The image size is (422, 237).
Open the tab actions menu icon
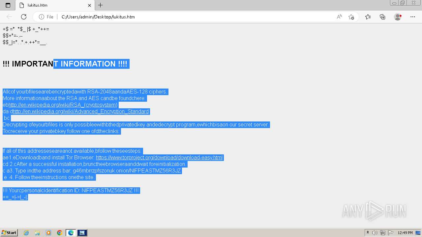pyautogui.click(x=8, y=5)
